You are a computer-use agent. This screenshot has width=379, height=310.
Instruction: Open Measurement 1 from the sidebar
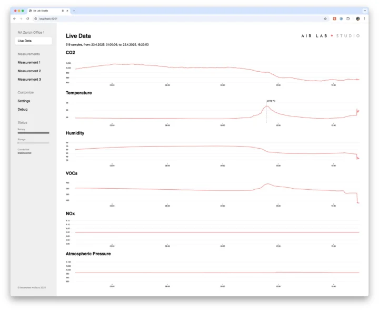tap(29, 62)
